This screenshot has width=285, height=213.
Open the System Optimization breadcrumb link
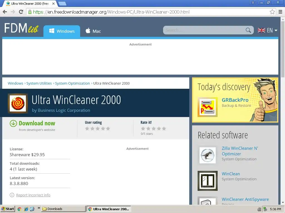(73, 83)
